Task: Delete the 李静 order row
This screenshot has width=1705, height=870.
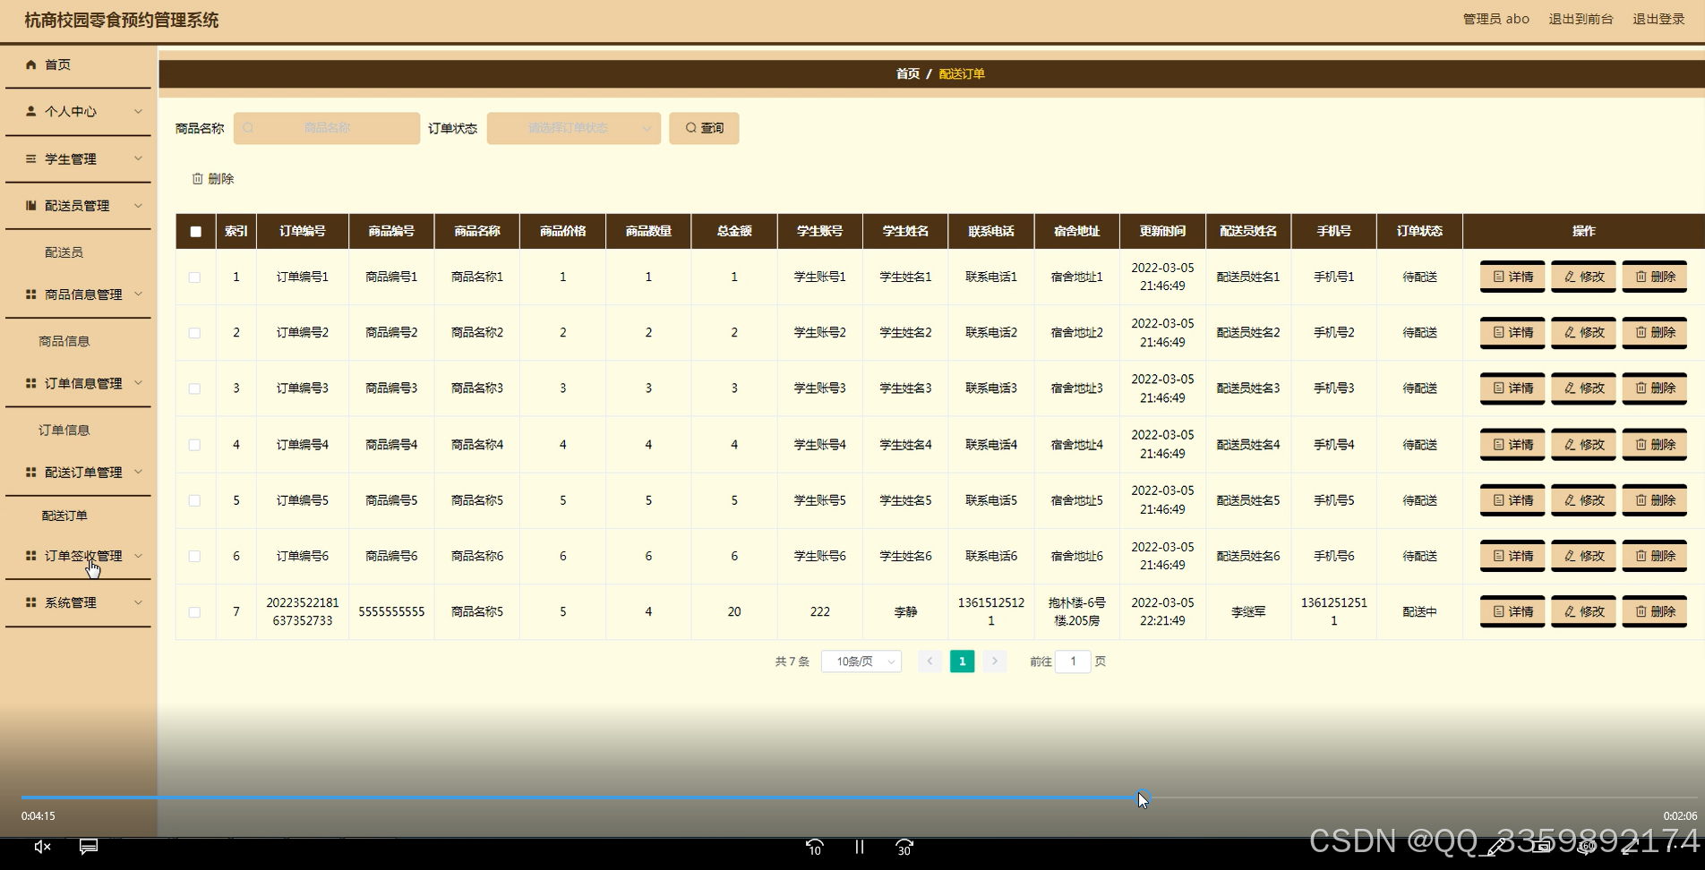Action: [1655, 611]
